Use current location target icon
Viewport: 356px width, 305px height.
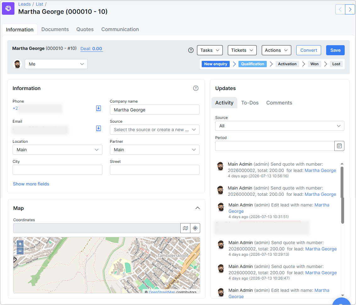click(x=195, y=228)
